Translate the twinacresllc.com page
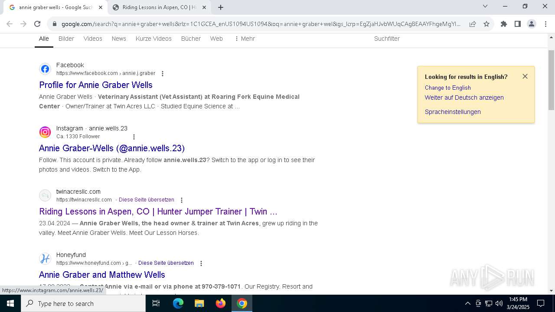This screenshot has width=555, height=312. click(147, 200)
